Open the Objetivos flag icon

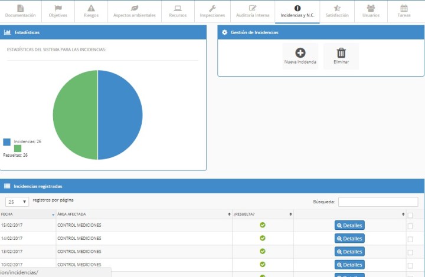(x=58, y=8)
